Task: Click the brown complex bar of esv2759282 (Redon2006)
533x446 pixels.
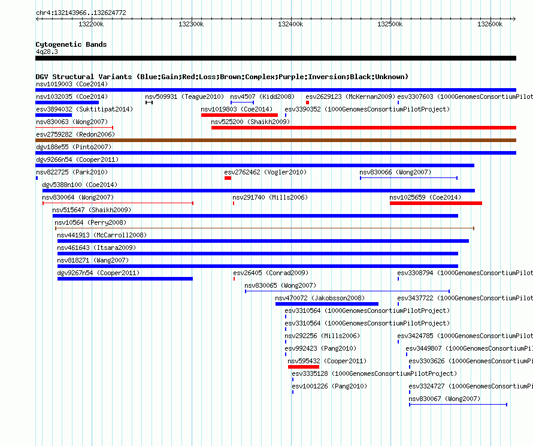Action: click(275, 140)
